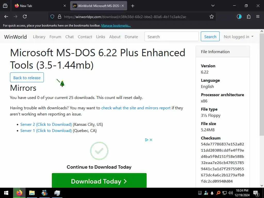
Task: Open the Extensions puzzle icon
Action: [249, 16]
